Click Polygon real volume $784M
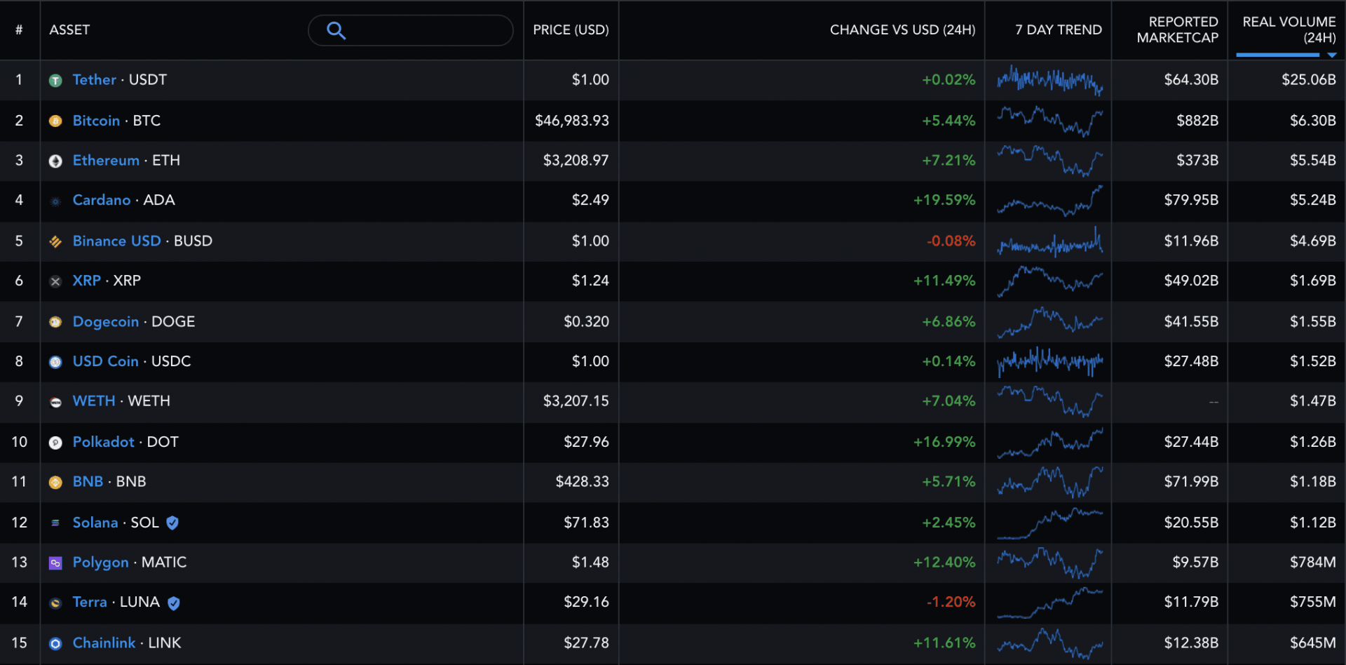1346x665 pixels. pyautogui.click(x=1313, y=563)
